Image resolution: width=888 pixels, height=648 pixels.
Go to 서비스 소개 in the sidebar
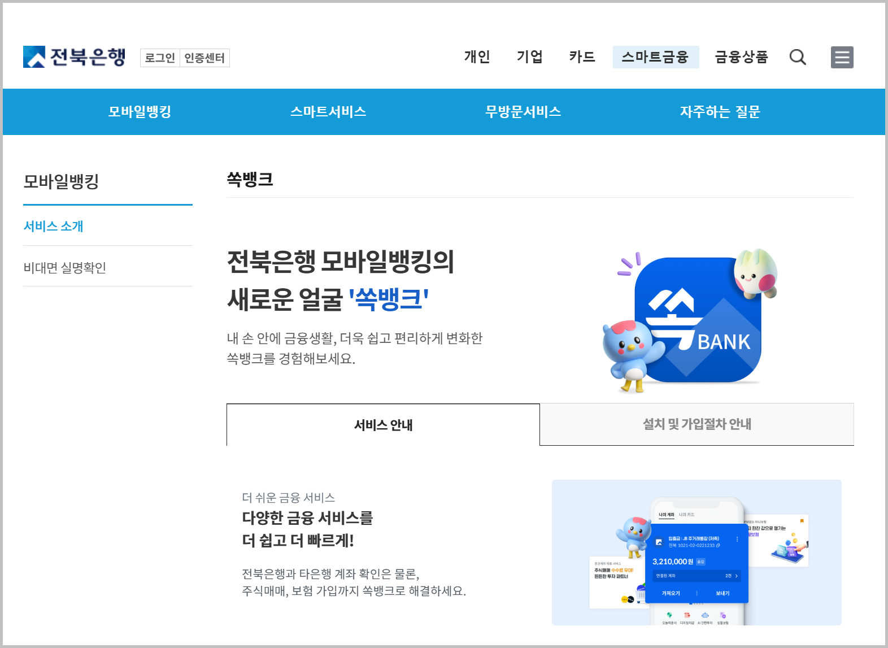pos(53,226)
